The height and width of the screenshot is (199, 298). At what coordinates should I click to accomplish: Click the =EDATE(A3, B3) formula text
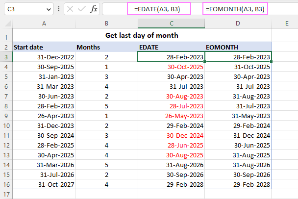(157, 9)
